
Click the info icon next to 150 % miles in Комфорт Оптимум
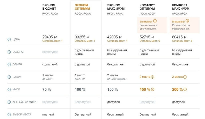[x=153, y=90]
